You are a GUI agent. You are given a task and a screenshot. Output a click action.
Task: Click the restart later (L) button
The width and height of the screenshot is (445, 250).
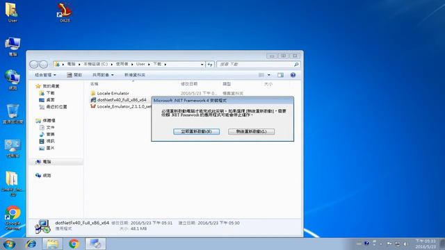coord(251,131)
